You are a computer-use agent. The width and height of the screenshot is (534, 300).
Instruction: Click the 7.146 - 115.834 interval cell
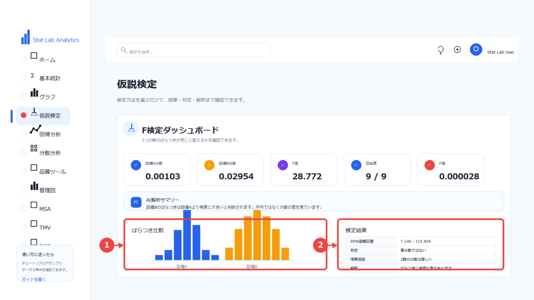pos(445,241)
